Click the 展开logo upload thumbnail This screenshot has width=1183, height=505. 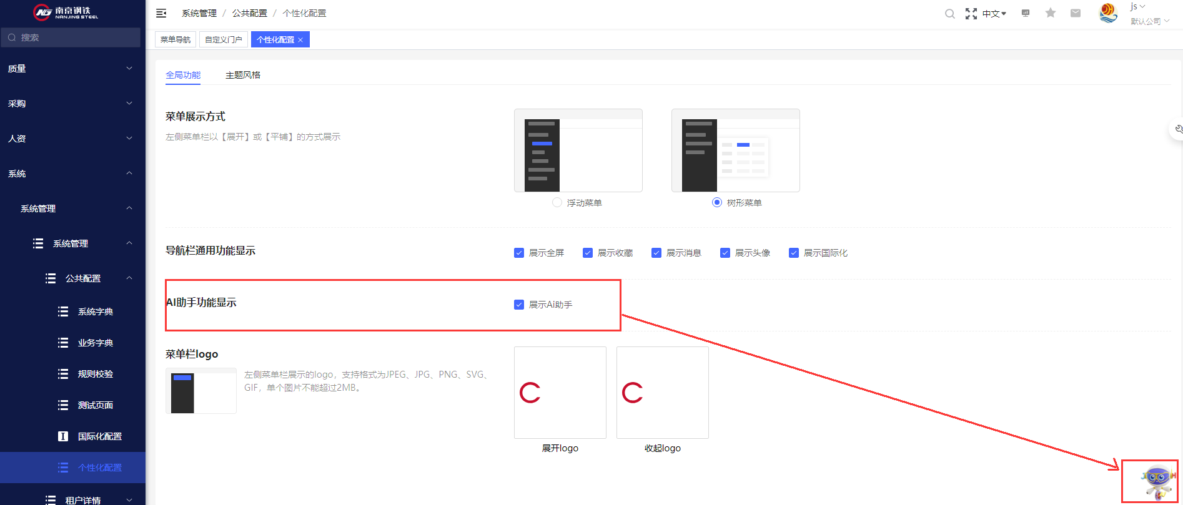pyautogui.click(x=560, y=393)
